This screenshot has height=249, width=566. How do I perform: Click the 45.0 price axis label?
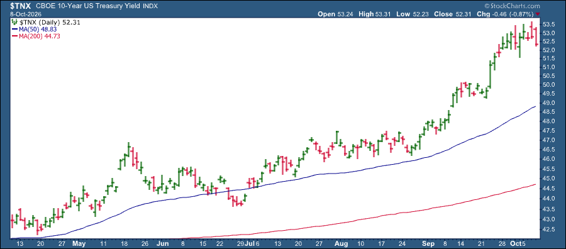(x=548, y=179)
